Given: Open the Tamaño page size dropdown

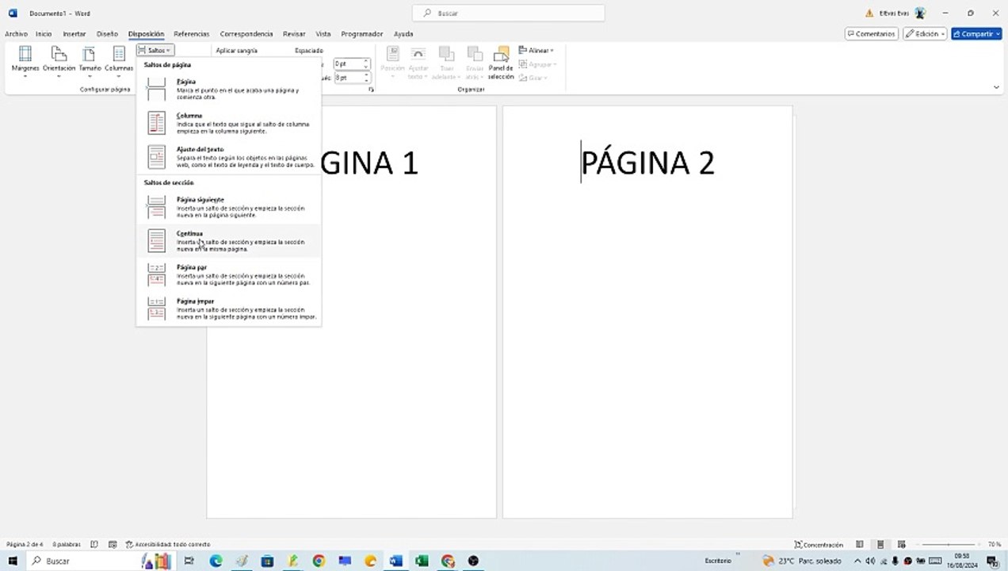Looking at the screenshot, I should (x=90, y=61).
